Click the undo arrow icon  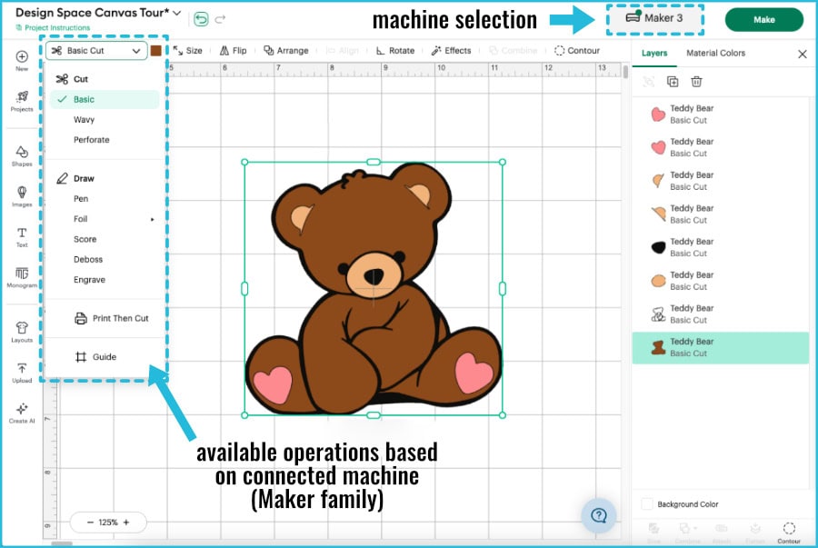pyautogui.click(x=201, y=19)
